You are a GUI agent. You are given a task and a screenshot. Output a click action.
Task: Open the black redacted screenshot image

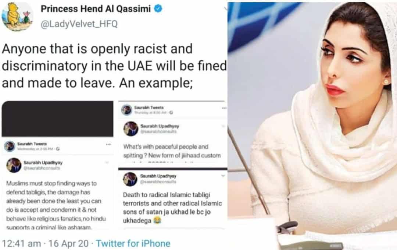(57, 119)
